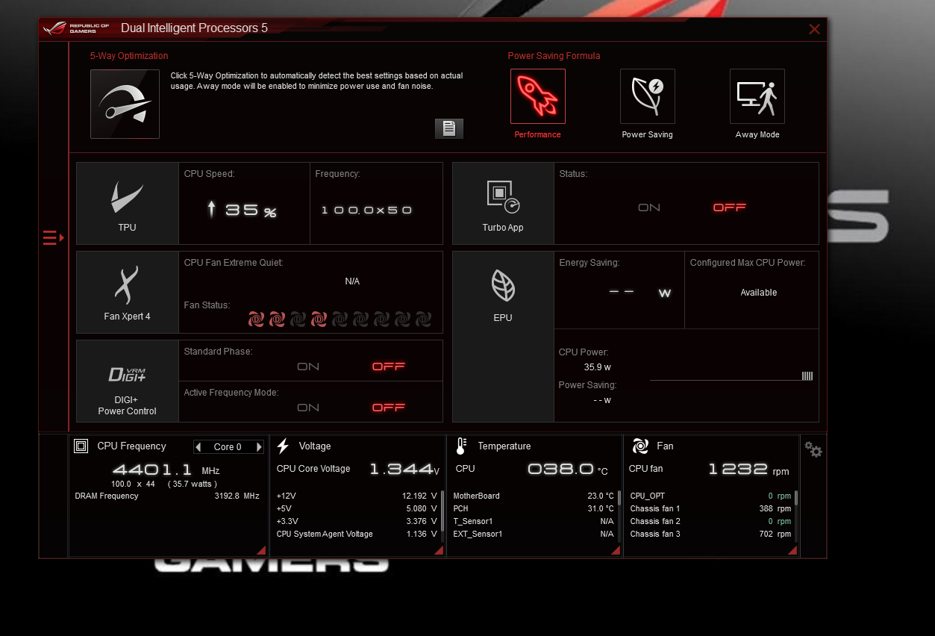This screenshot has width=935, height=636.
Task: Launch the 5-Way Optimization speedometer button
Action: coord(125,104)
